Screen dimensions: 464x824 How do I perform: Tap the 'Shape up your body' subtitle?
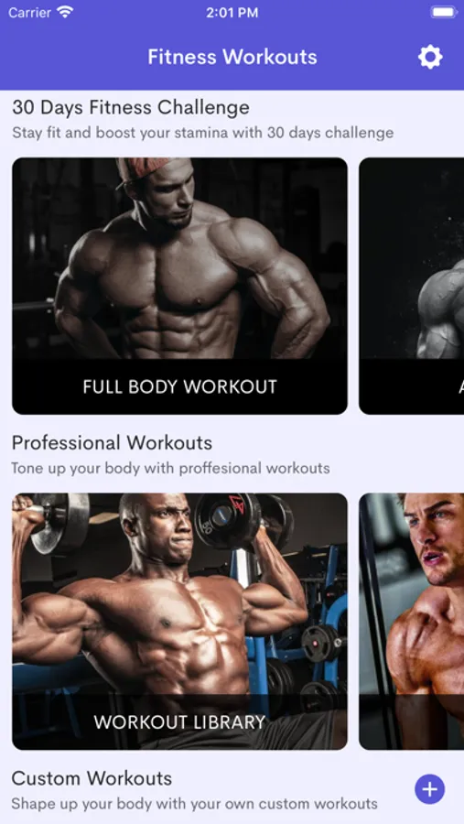point(194,804)
